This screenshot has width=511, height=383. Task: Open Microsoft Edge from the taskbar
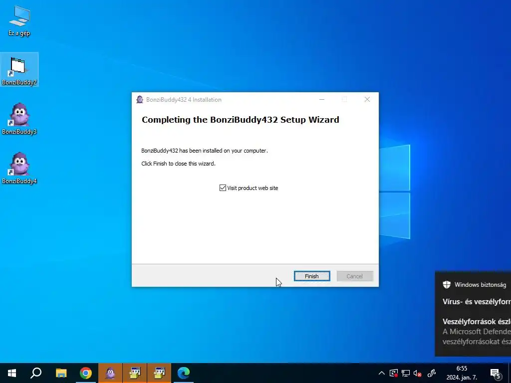point(184,373)
